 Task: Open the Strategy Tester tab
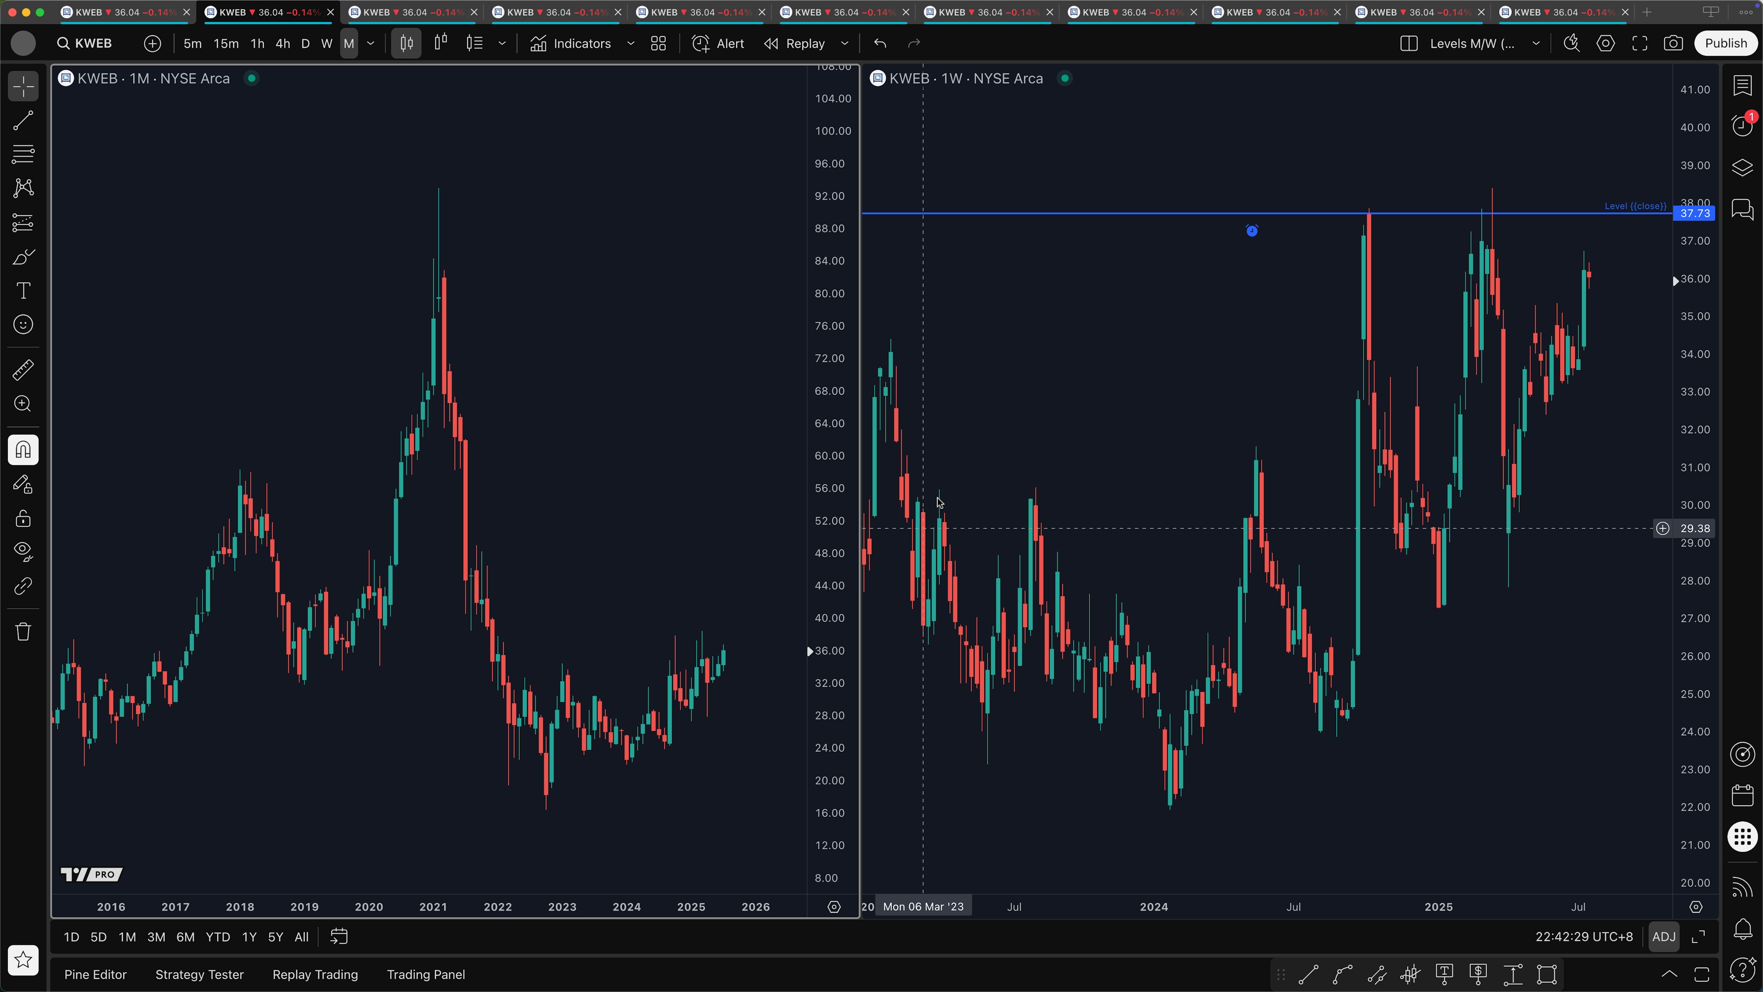(x=199, y=975)
